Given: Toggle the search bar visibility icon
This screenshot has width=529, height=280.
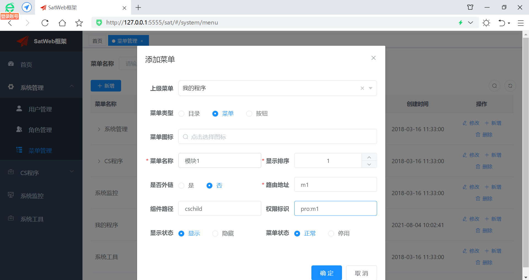Looking at the screenshot, I should pos(495,86).
